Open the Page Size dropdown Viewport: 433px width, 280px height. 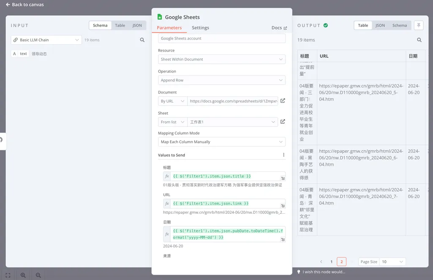coord(392,262)
